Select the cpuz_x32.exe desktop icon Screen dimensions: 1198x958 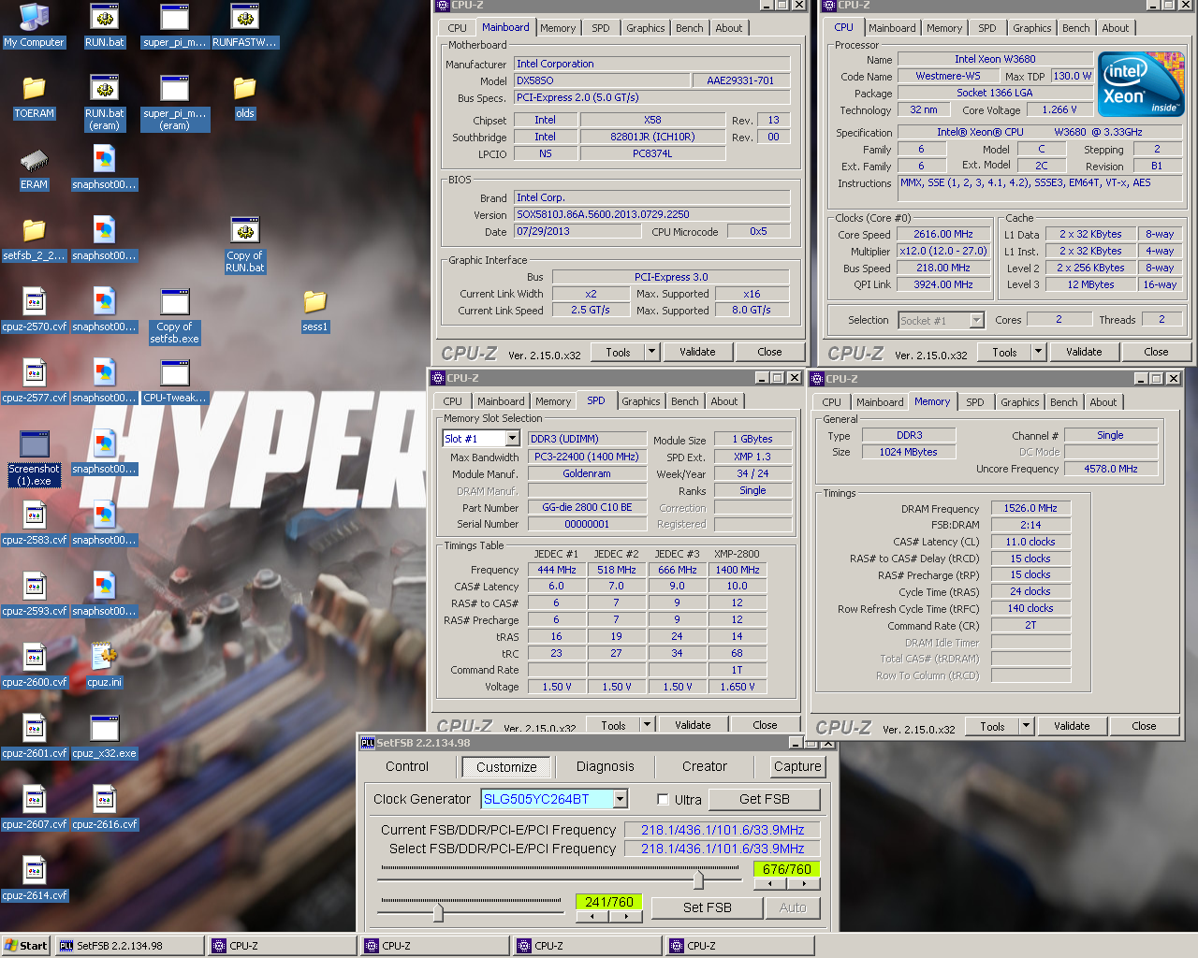pyautogui.click(x=105, y=736)
